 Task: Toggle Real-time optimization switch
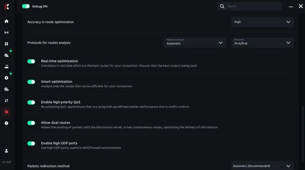tap(31, 61)
